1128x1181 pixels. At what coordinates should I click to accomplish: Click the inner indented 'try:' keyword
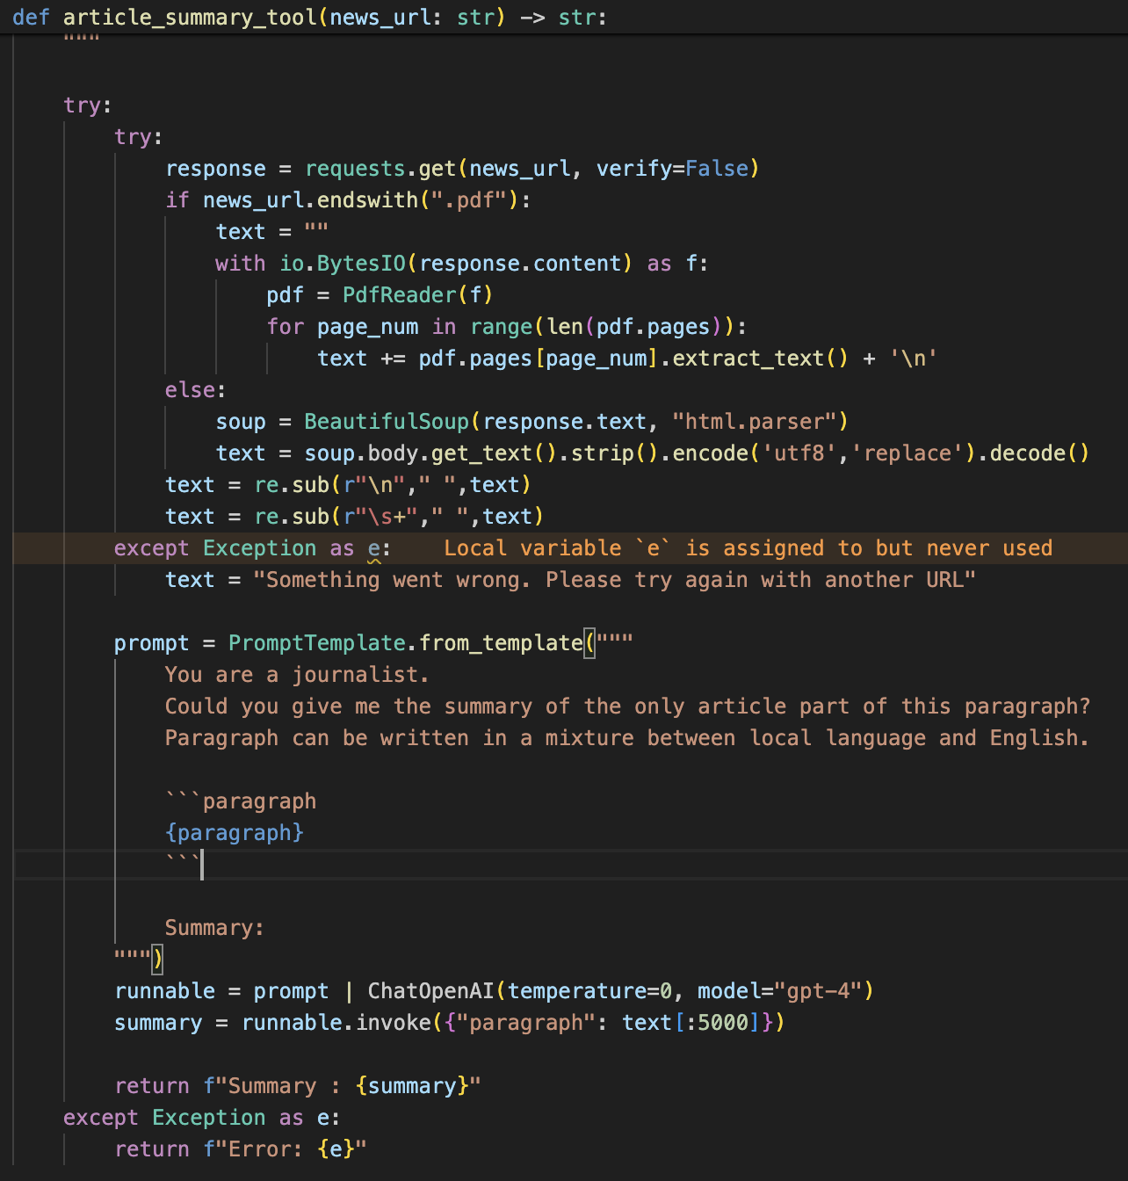tap(139, 137)
